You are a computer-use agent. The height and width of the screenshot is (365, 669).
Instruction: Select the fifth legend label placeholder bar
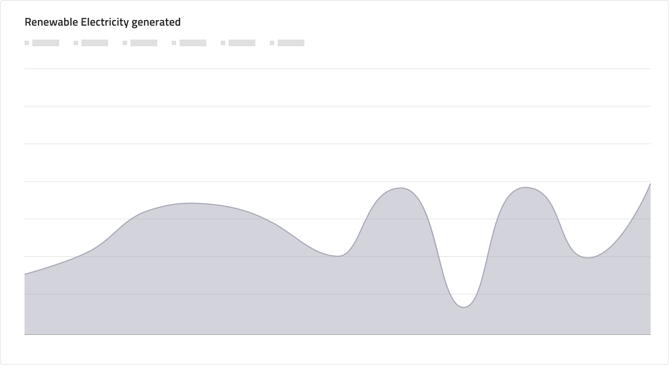[x=242, y=43]
